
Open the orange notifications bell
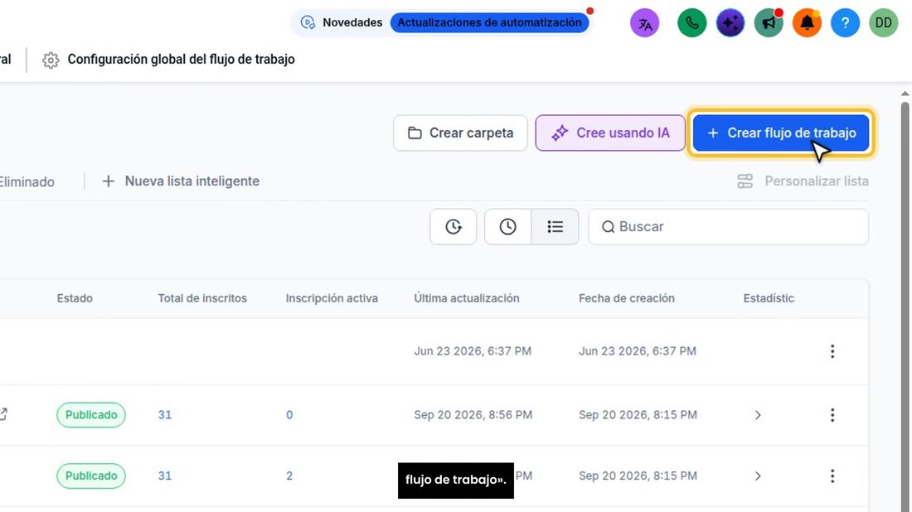point(807,23)
